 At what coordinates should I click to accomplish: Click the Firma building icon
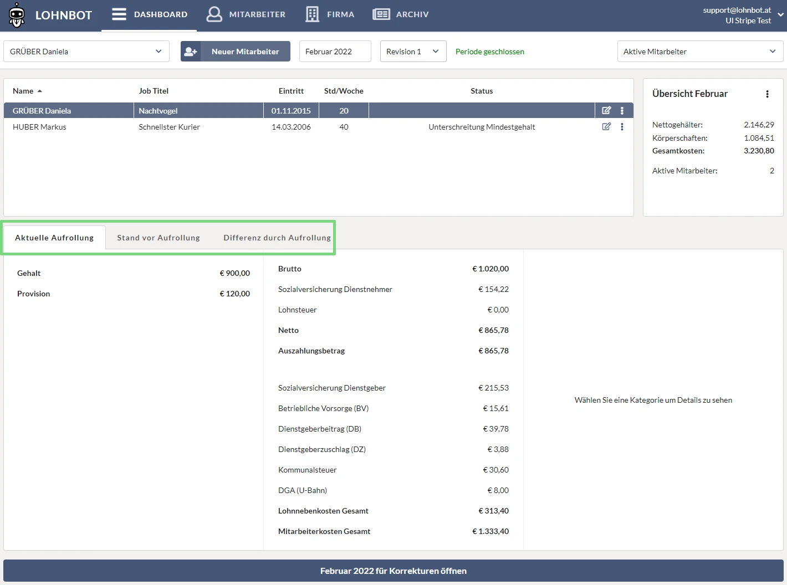313,14
